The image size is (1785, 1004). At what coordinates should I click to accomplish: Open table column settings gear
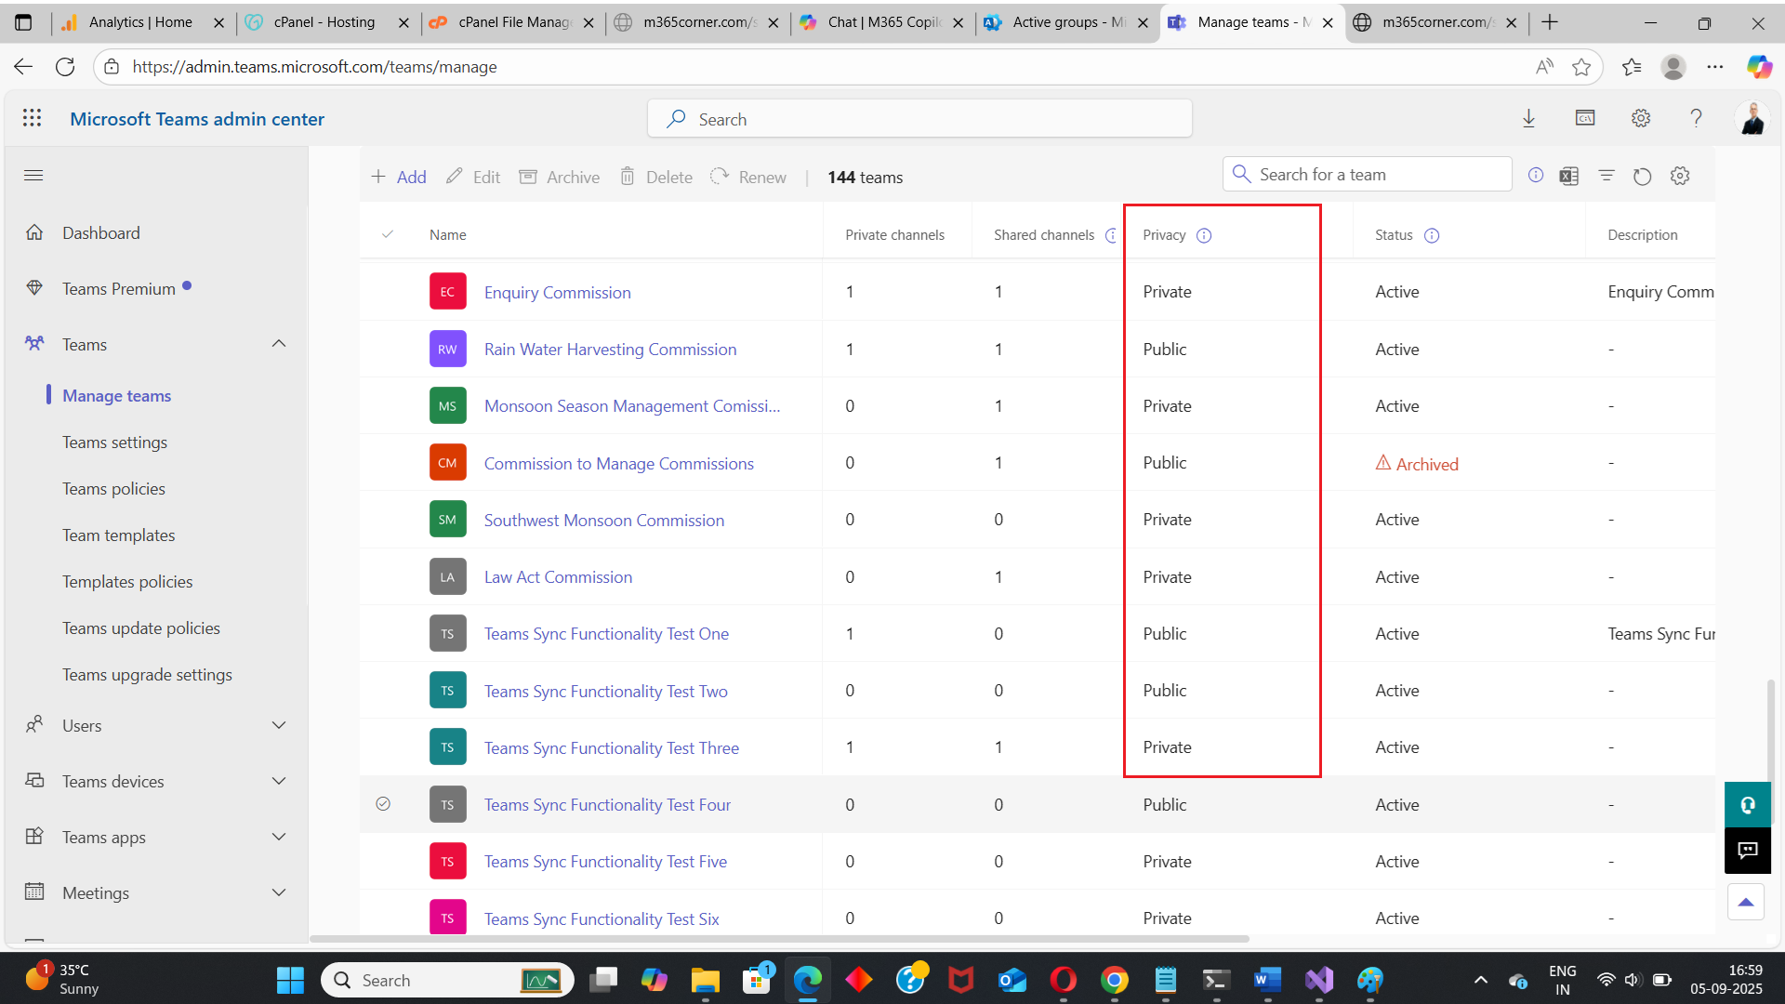[1679, 176]
